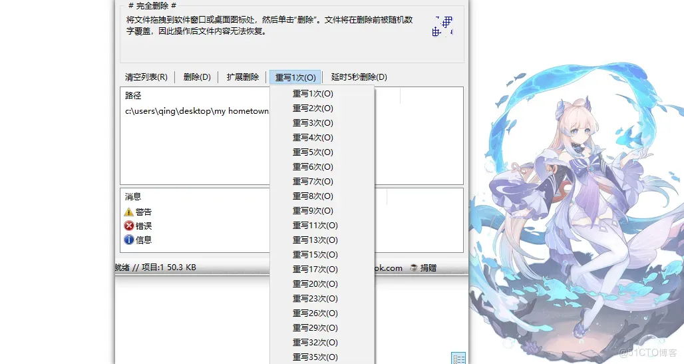The image size is (684, 364).
Task: Click the blue grid program icon
Action: tap(442, 26)
